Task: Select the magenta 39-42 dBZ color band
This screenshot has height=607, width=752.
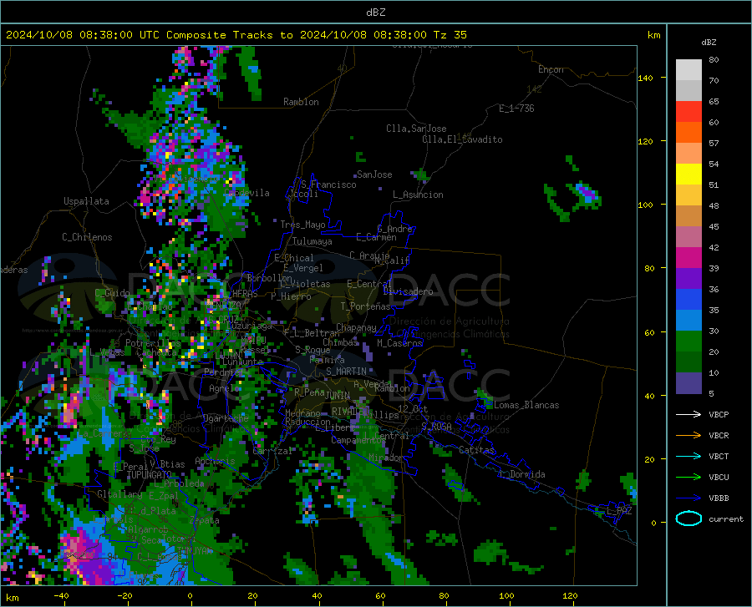Action: [688, 258]
